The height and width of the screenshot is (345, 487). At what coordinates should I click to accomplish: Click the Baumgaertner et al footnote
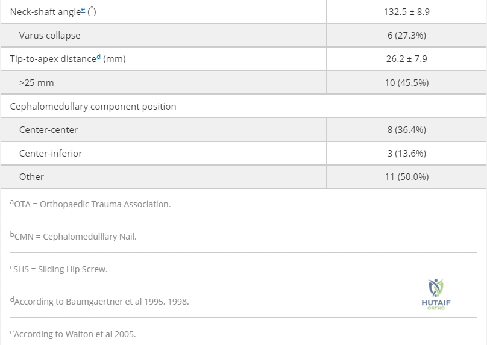99,301
